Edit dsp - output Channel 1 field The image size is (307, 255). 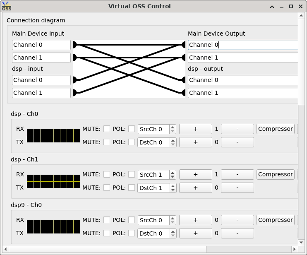pyautogui.click(x=243, y=93)
